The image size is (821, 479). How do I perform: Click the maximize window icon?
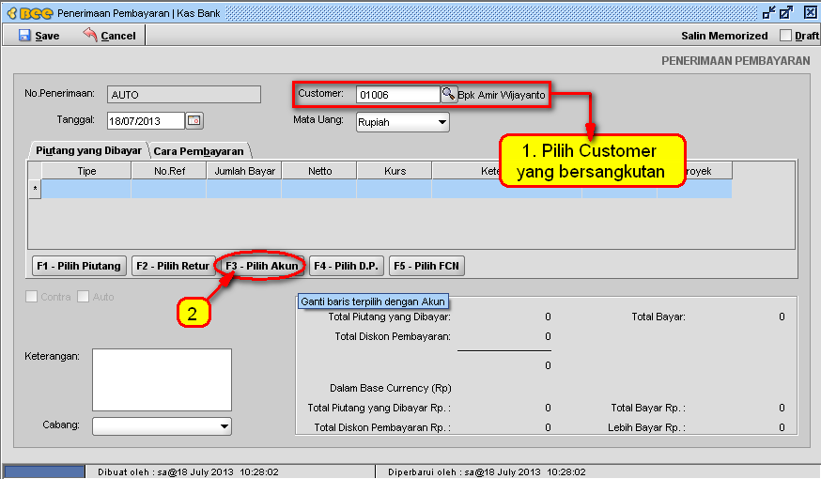(x=786, y=12)
